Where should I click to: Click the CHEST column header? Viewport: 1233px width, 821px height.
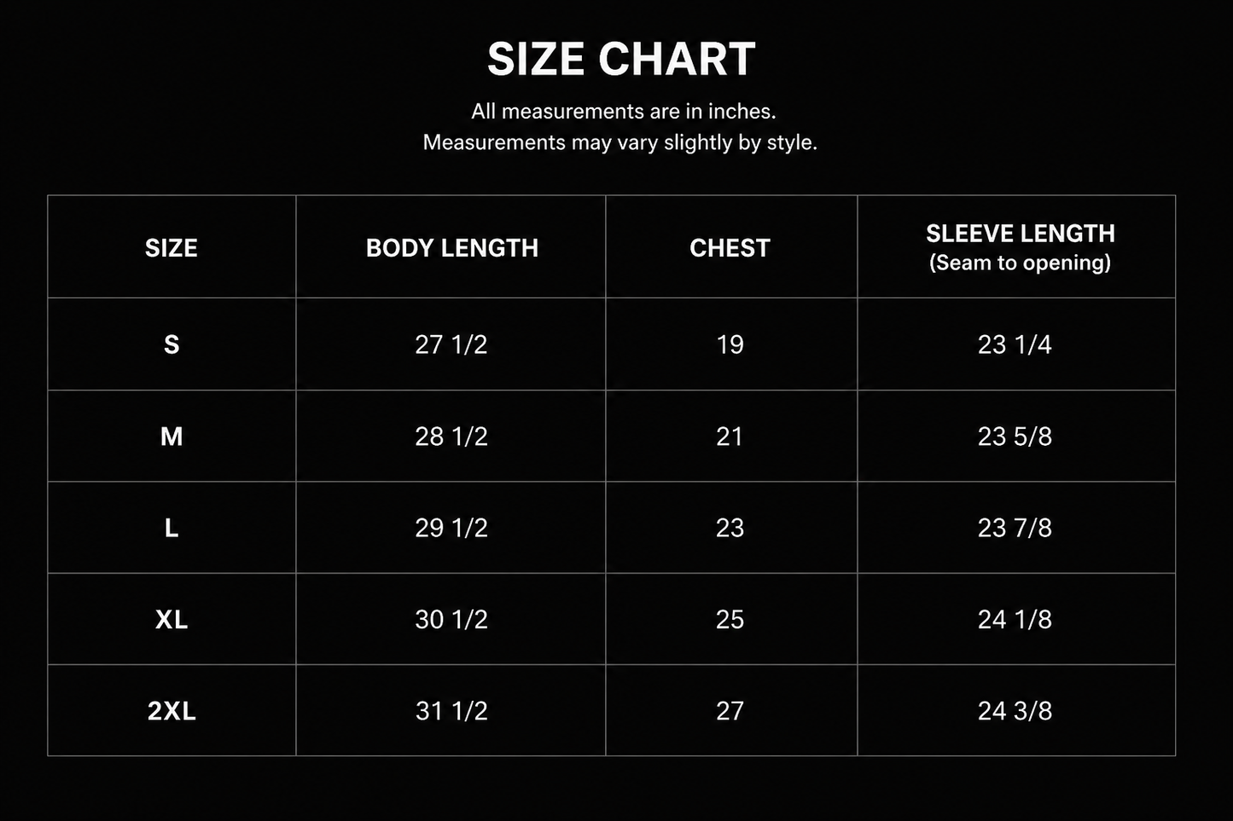[730, 248]
